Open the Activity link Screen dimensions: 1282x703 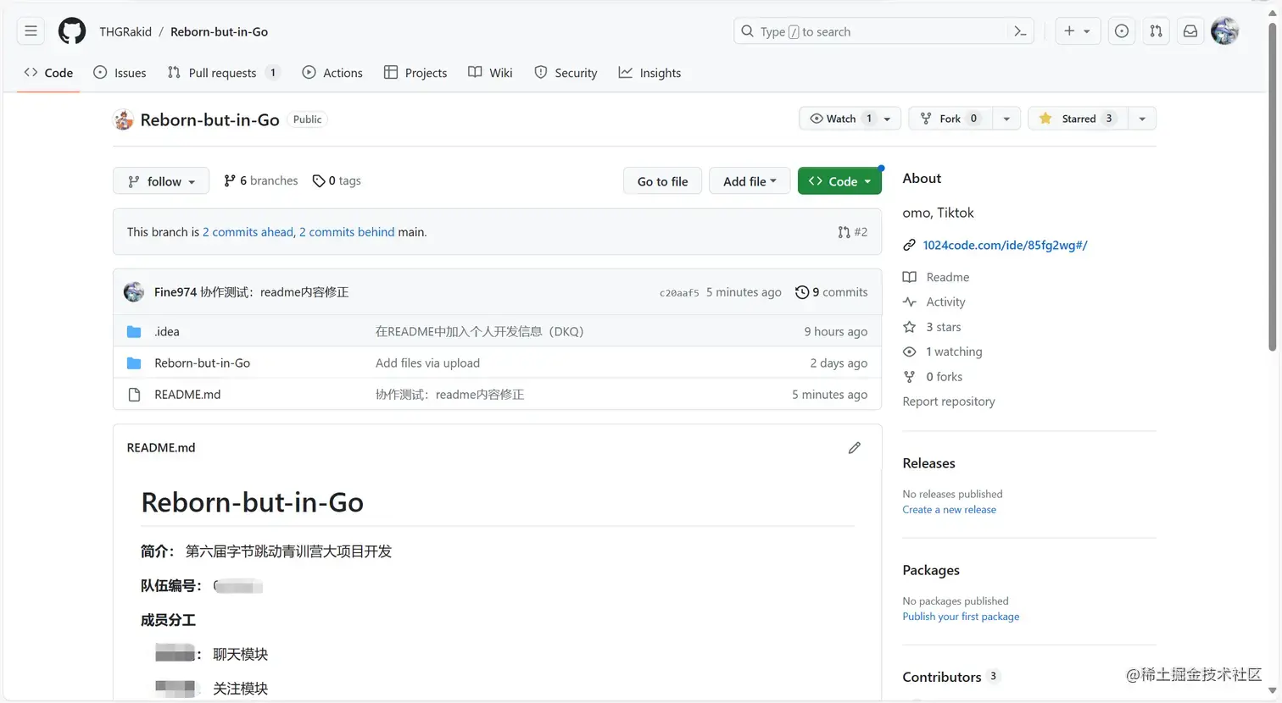(934, 302)
